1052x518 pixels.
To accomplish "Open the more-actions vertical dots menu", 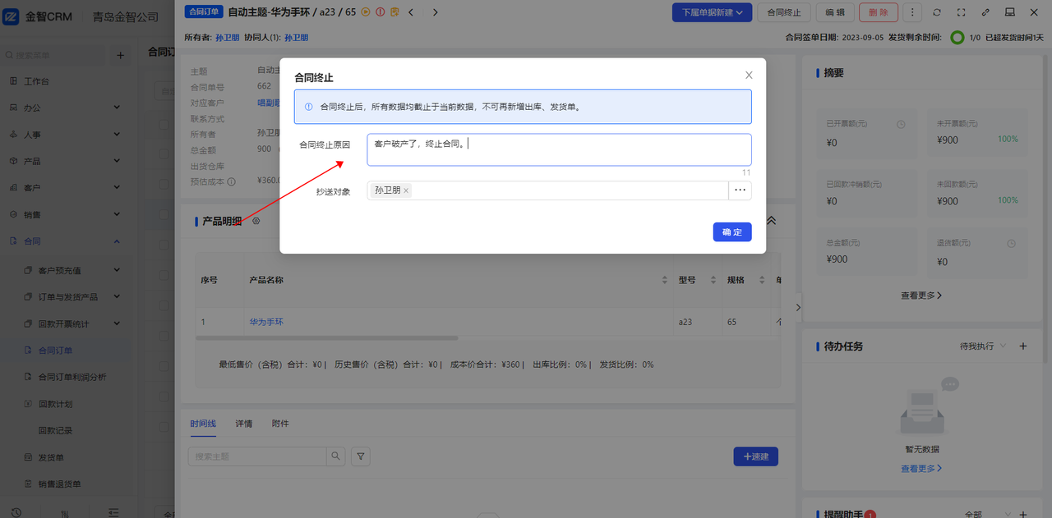I will [912, 12].
